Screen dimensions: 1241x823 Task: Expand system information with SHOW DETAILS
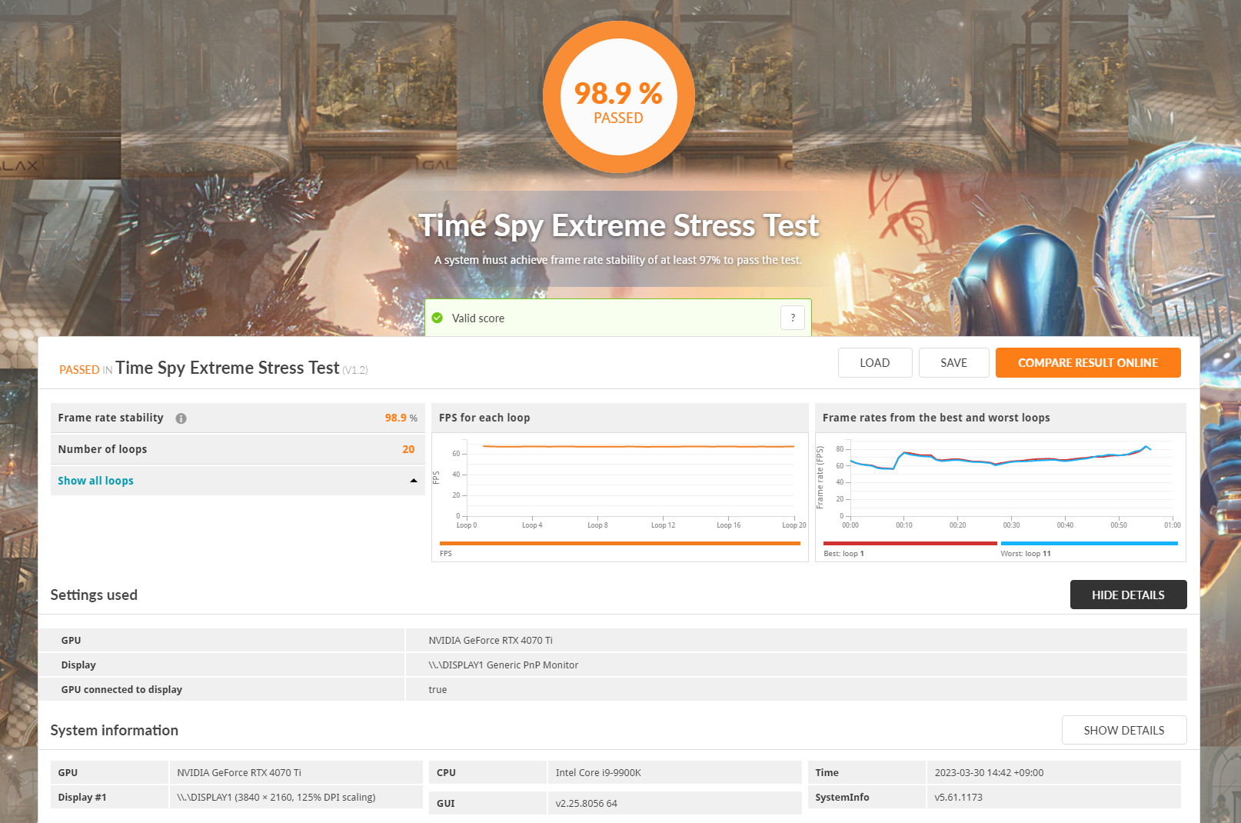pos(1123,730)
